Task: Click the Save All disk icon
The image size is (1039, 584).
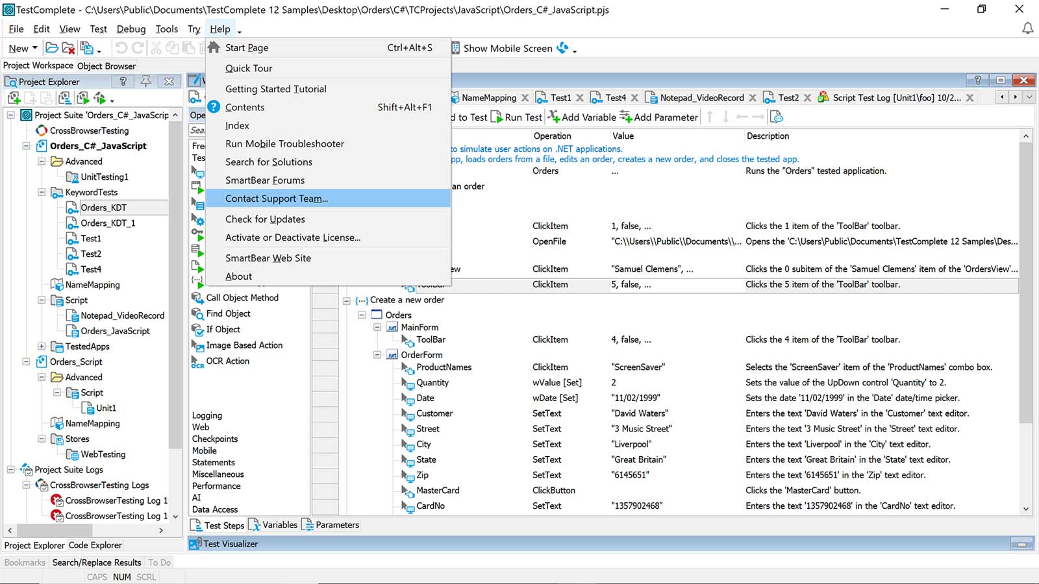Action: 86,48
